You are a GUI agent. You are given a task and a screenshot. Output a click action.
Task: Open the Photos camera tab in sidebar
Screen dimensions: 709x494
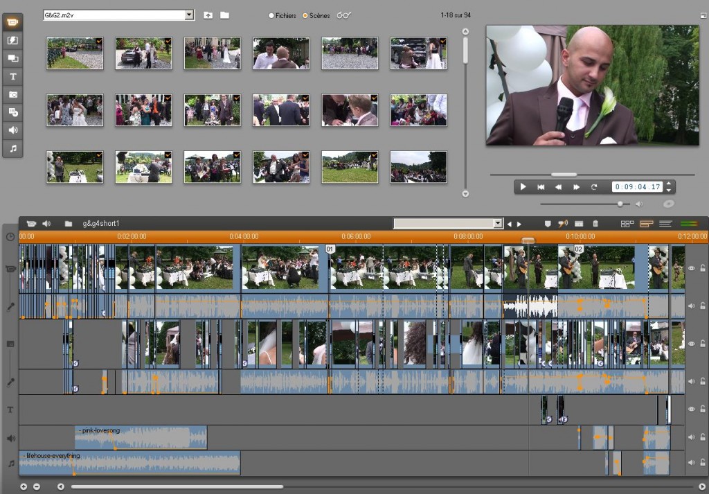click(x=12, y=94)
